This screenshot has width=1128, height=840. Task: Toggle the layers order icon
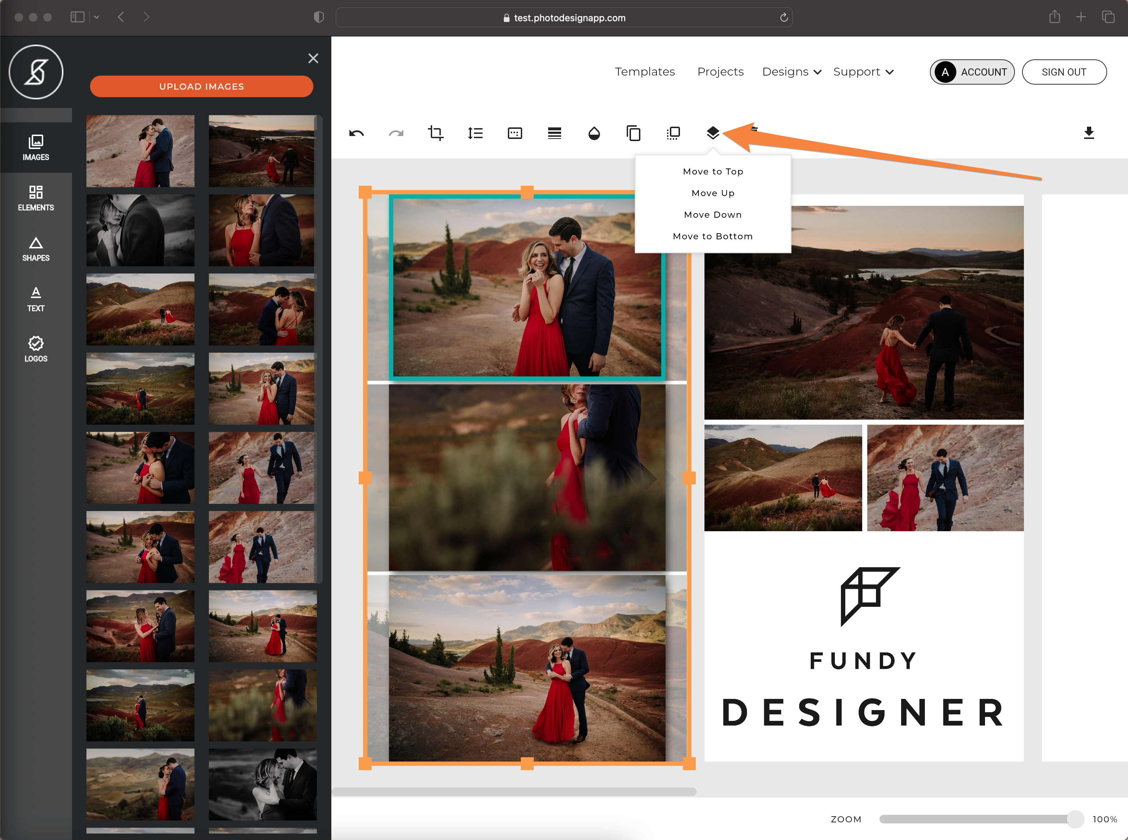coord(713,133)
